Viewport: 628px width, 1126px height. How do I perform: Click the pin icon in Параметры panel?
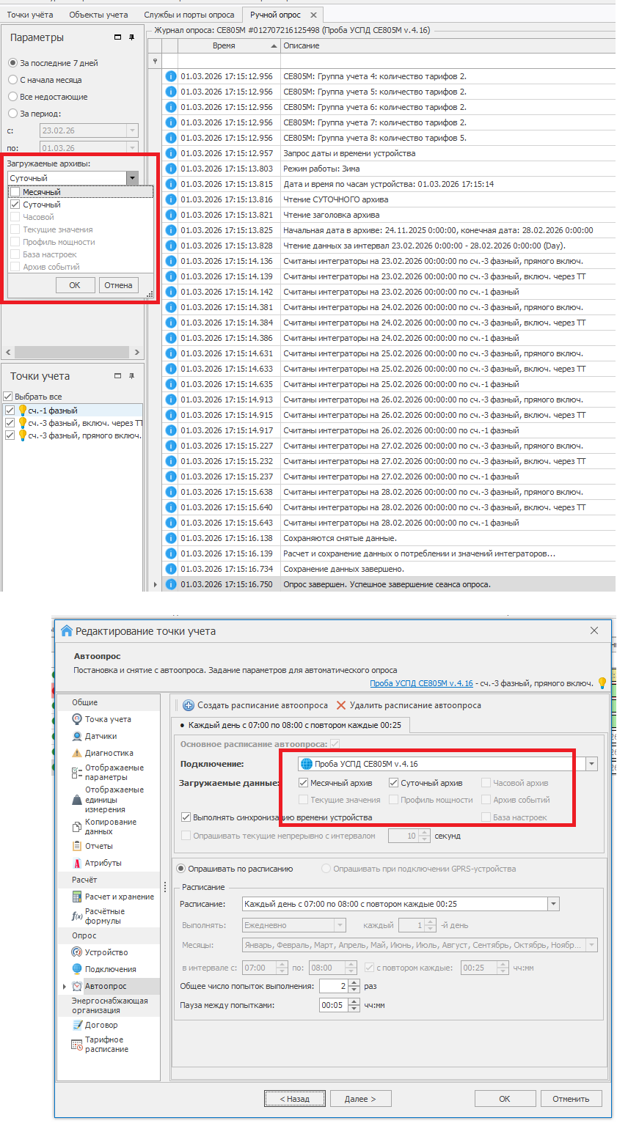[132, 37]
